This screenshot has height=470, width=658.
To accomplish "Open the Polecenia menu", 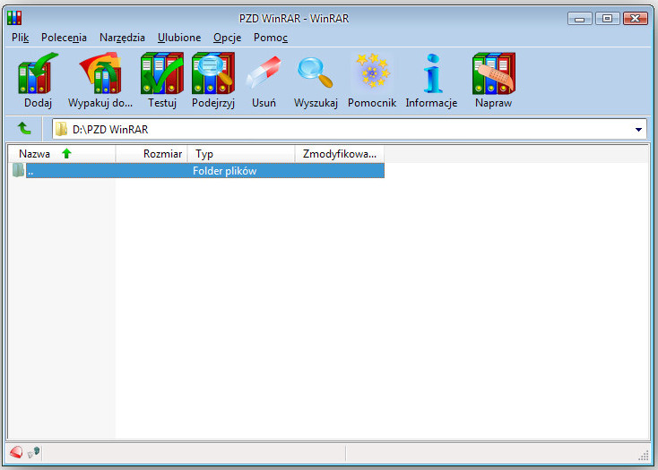I will [64, 38].
